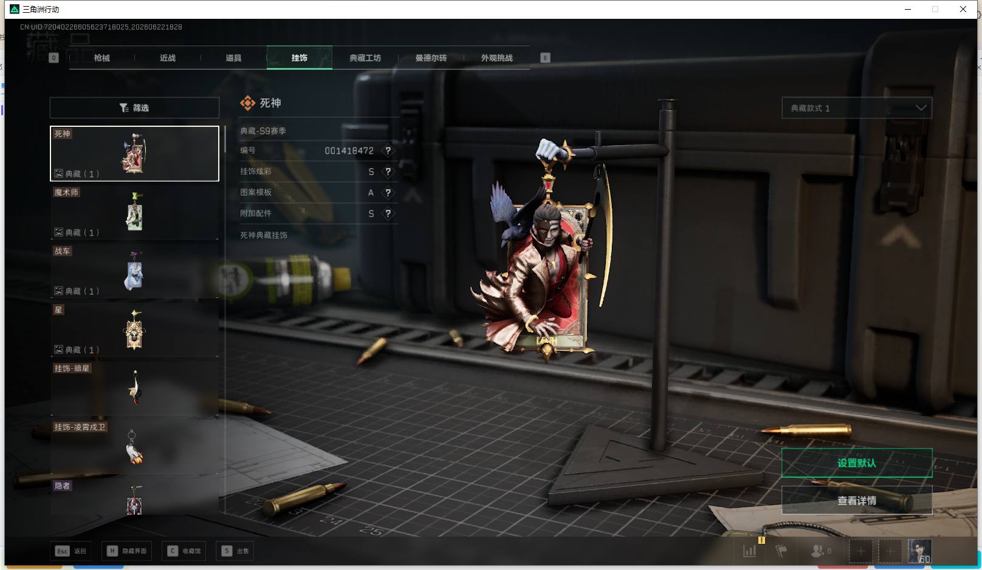This screenshot has height=570, width=982.
Task: Minimize the 三角洲行动 window
Action: [908, 9]
